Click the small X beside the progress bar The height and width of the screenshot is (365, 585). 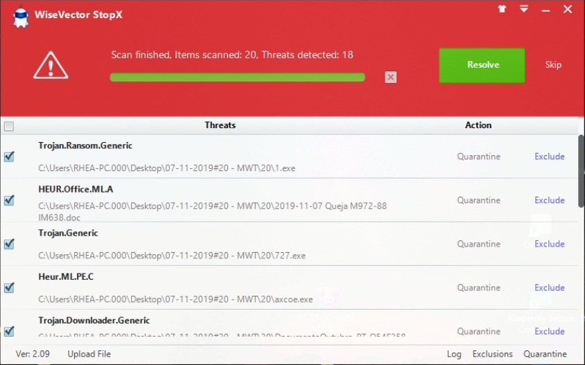[x=391, y=77]
